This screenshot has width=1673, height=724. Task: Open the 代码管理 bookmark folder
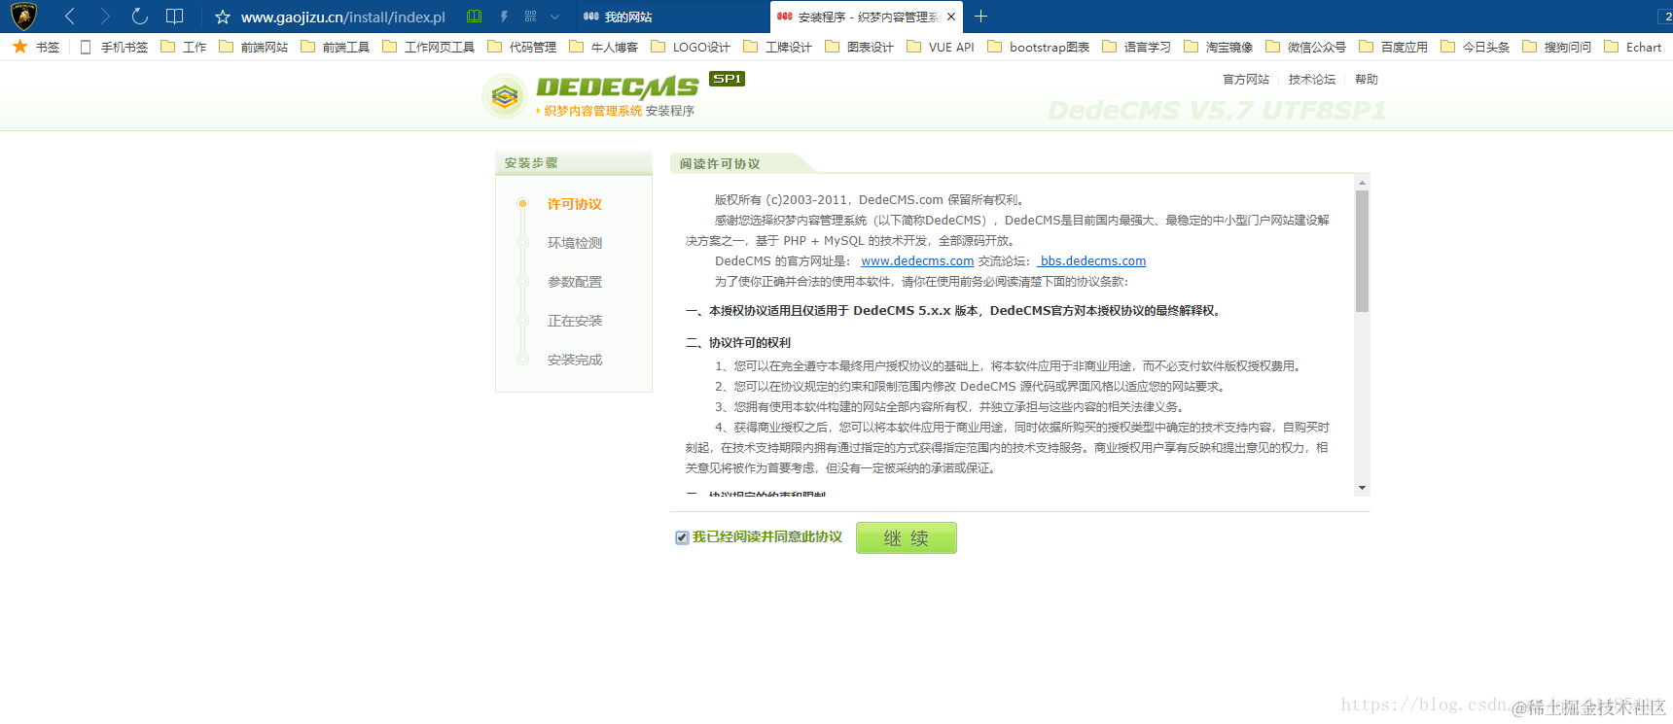522,47
